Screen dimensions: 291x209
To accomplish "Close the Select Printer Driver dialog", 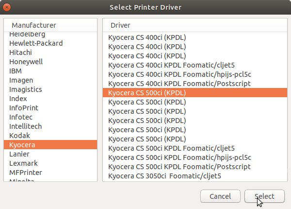I will click(7, 7).
